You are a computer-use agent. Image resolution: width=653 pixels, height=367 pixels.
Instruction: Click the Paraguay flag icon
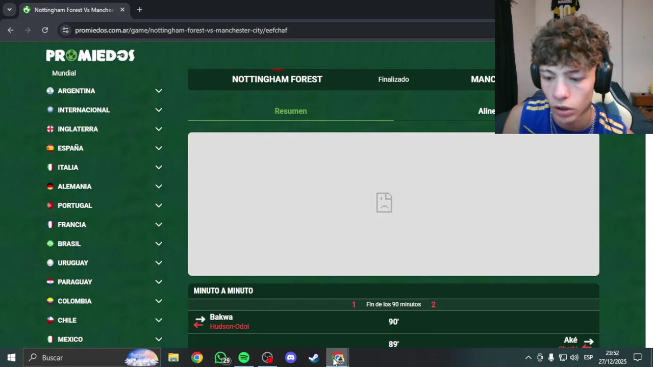click(50, 282)
